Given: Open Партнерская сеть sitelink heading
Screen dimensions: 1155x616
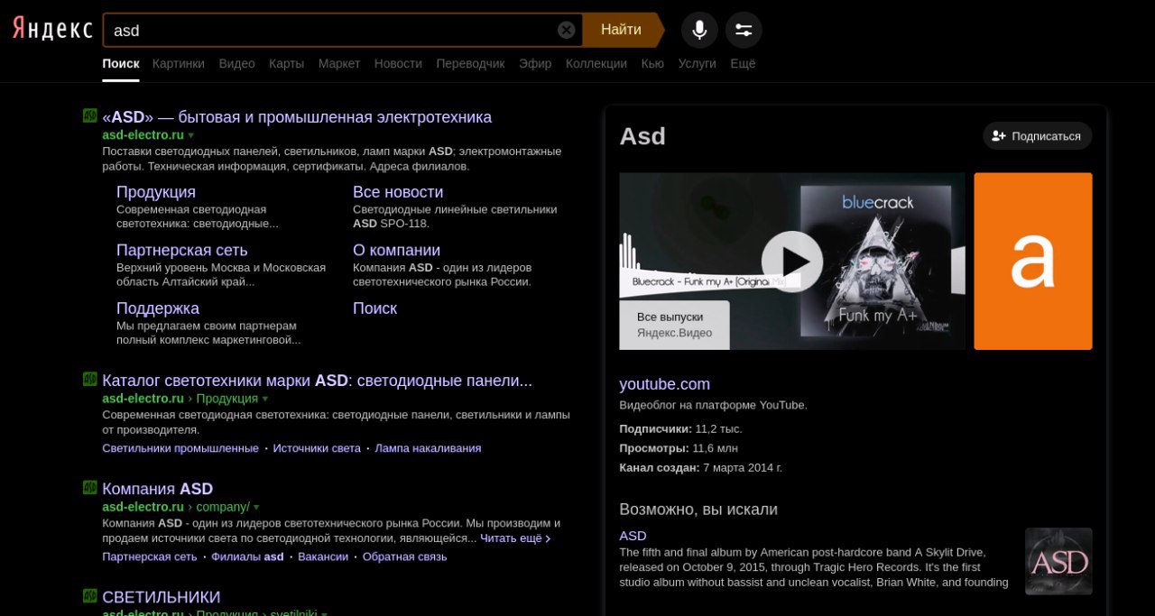Looking at the screenshot, I should 181,250.
